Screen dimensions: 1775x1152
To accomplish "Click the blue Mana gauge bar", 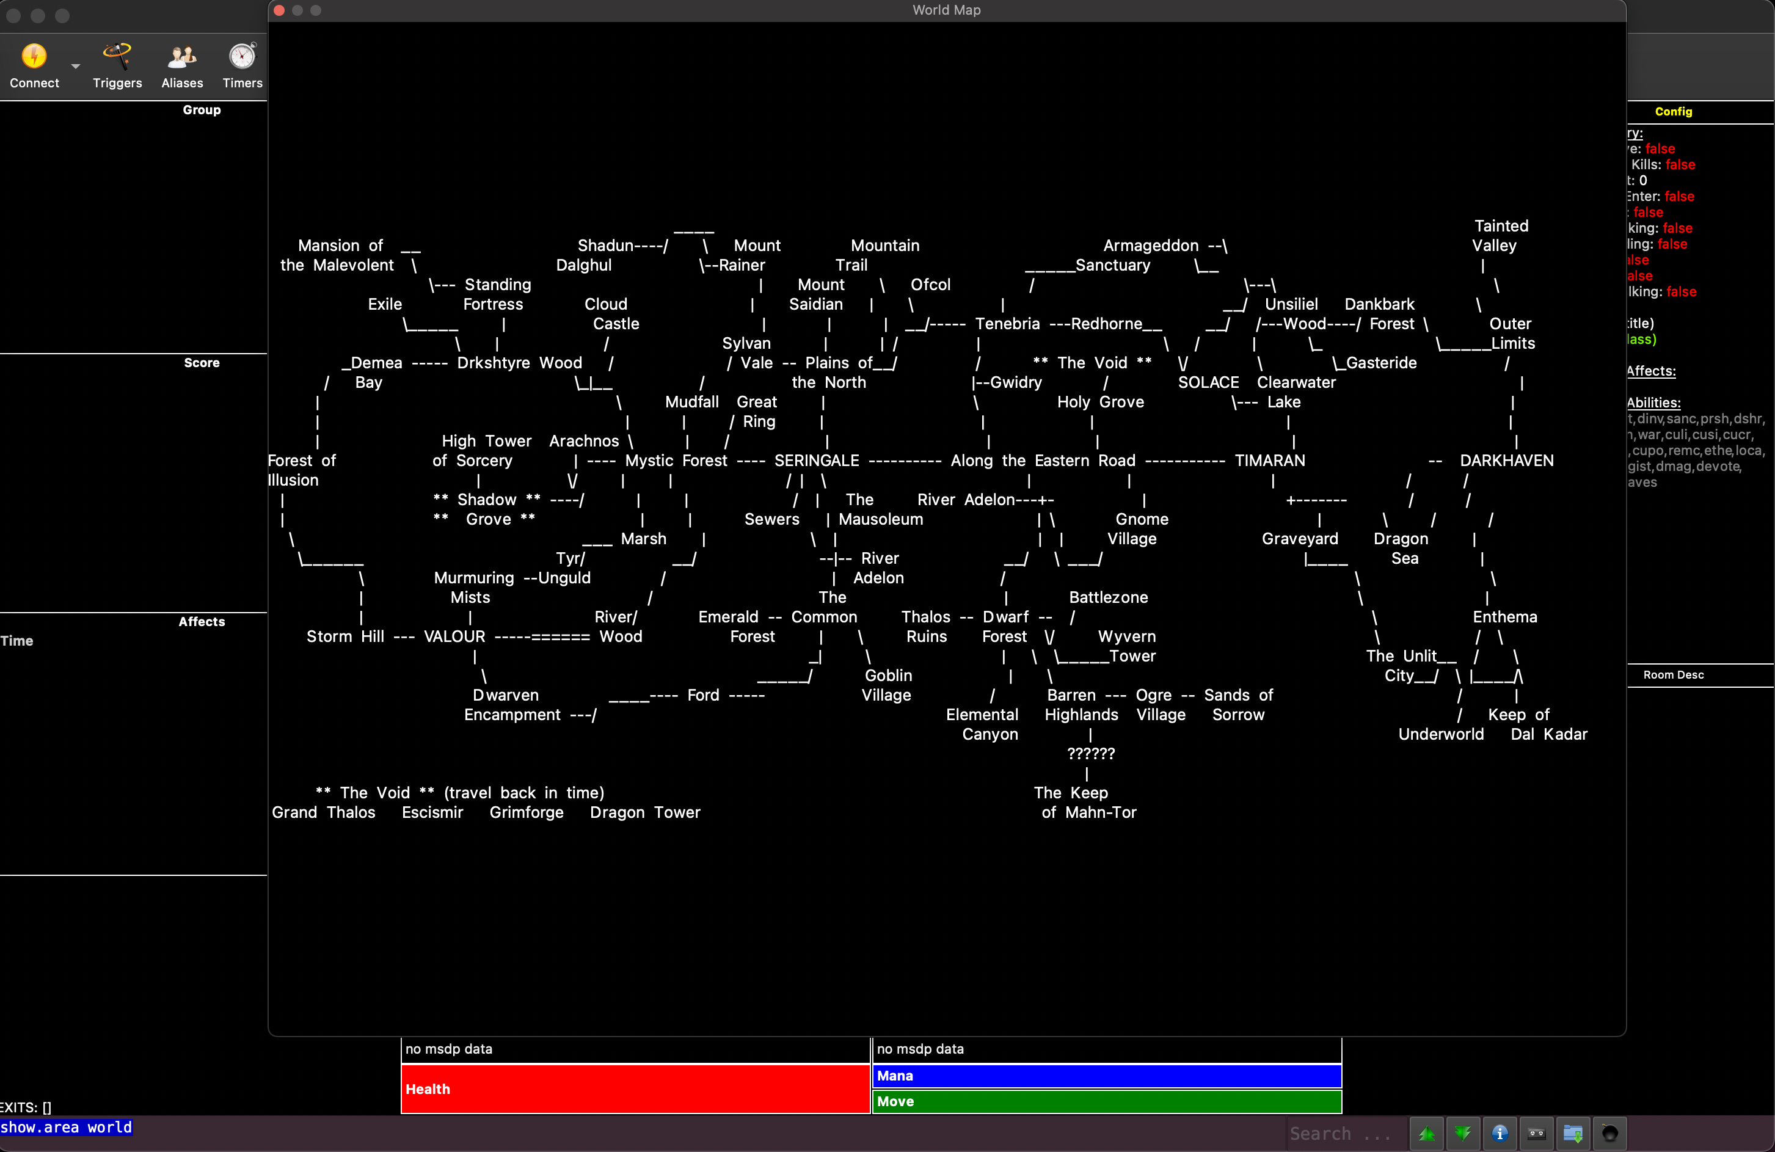I will pos(1106,1075).
